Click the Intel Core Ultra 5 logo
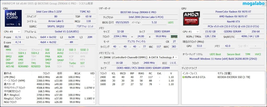Viewport: 267px width, 107px height. [13, 18]
